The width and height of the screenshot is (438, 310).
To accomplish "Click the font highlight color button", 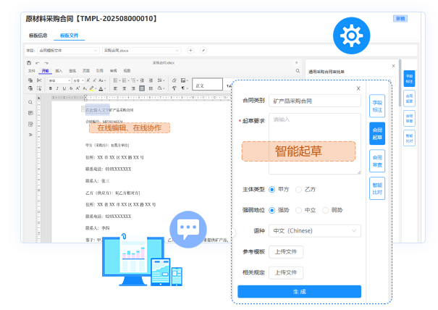I will pos(90,88).
